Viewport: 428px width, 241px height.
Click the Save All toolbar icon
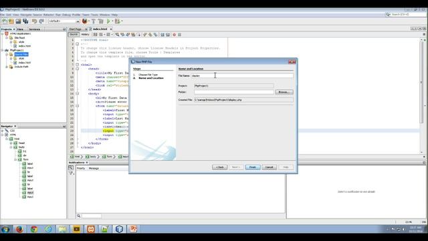pyautogui.click(x=25, y=21)
